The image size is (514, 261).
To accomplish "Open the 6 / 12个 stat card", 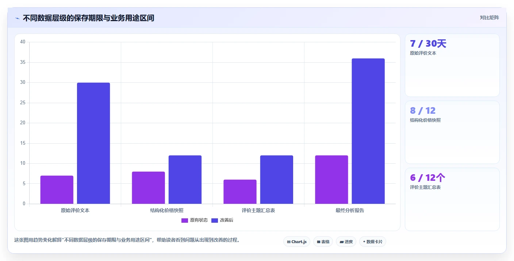I will coord(452,199).
